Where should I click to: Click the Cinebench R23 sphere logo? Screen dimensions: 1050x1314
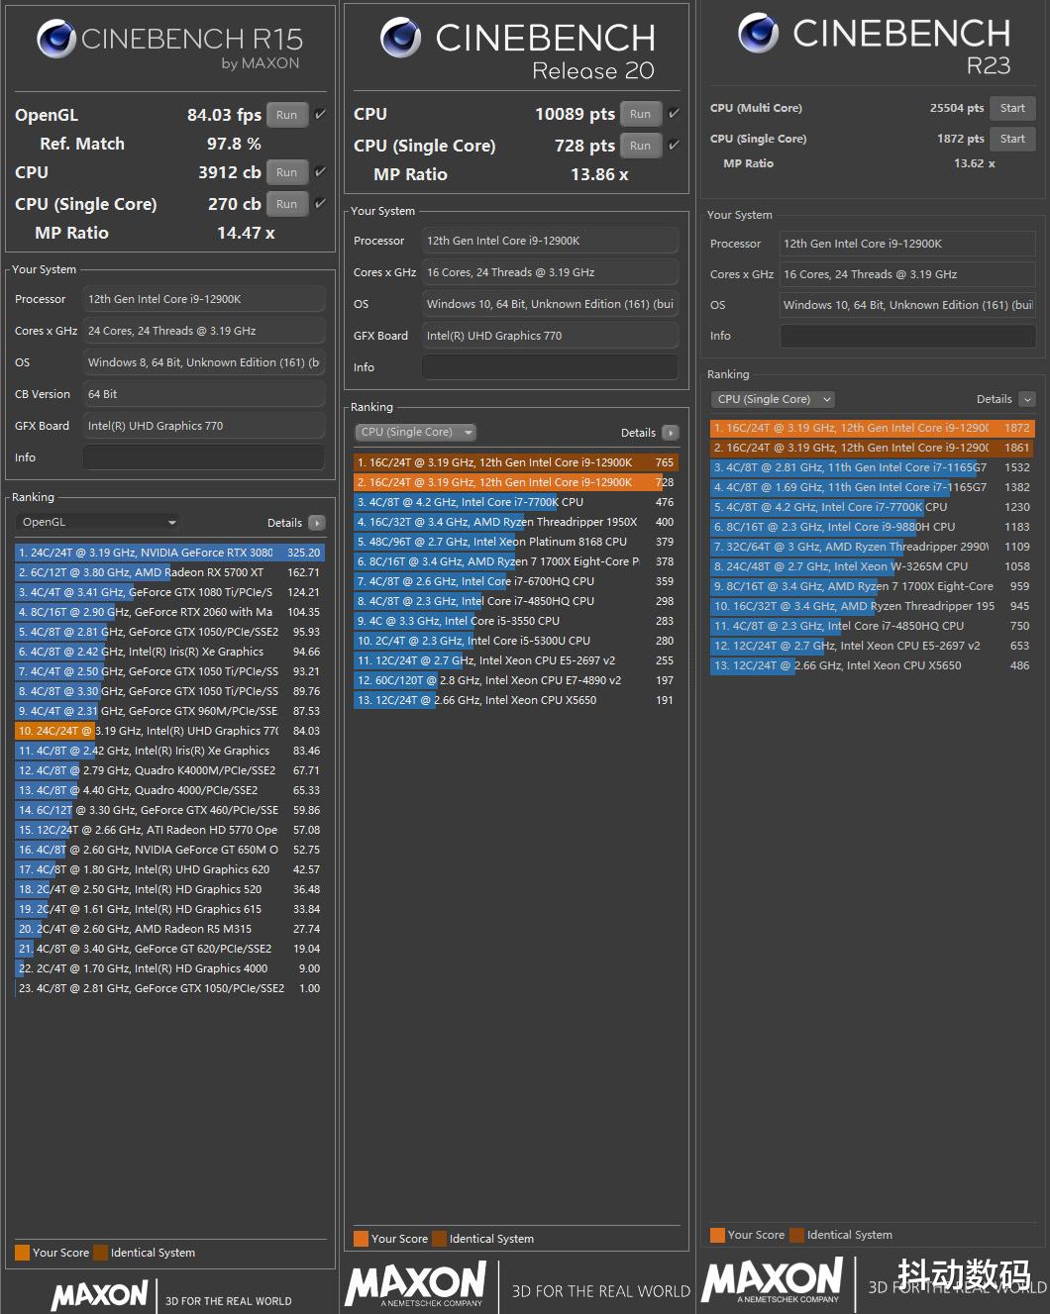coord(759,33)
